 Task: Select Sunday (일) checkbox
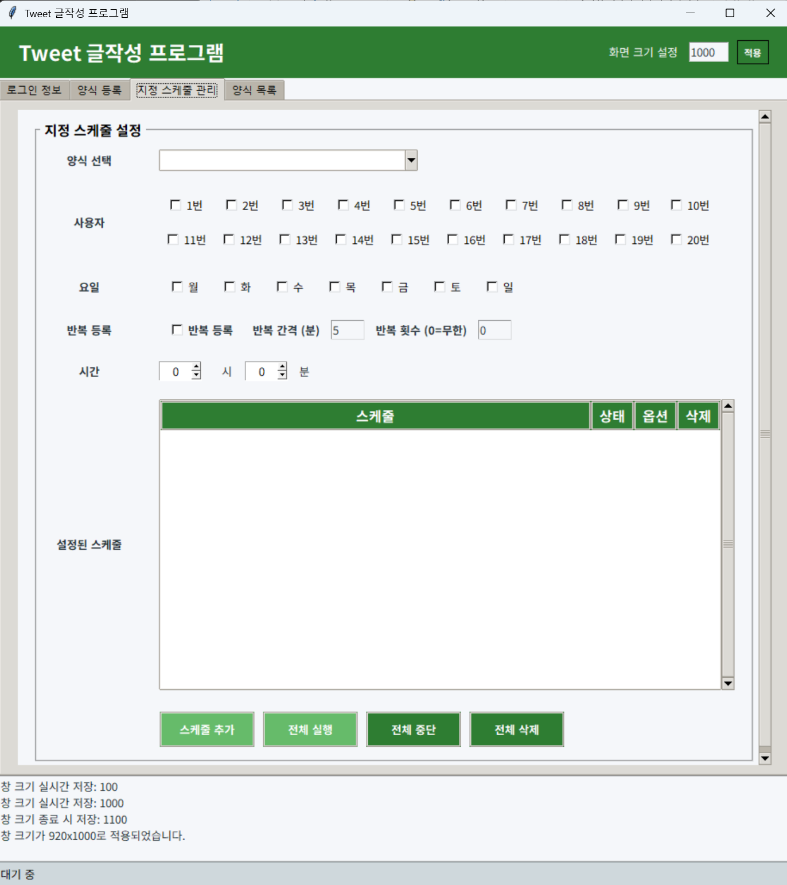pyautogui.click(x=492, y=286)
